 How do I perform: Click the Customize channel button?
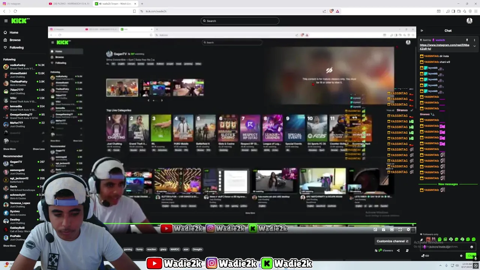pyautogui.click(x=393, y=241)
